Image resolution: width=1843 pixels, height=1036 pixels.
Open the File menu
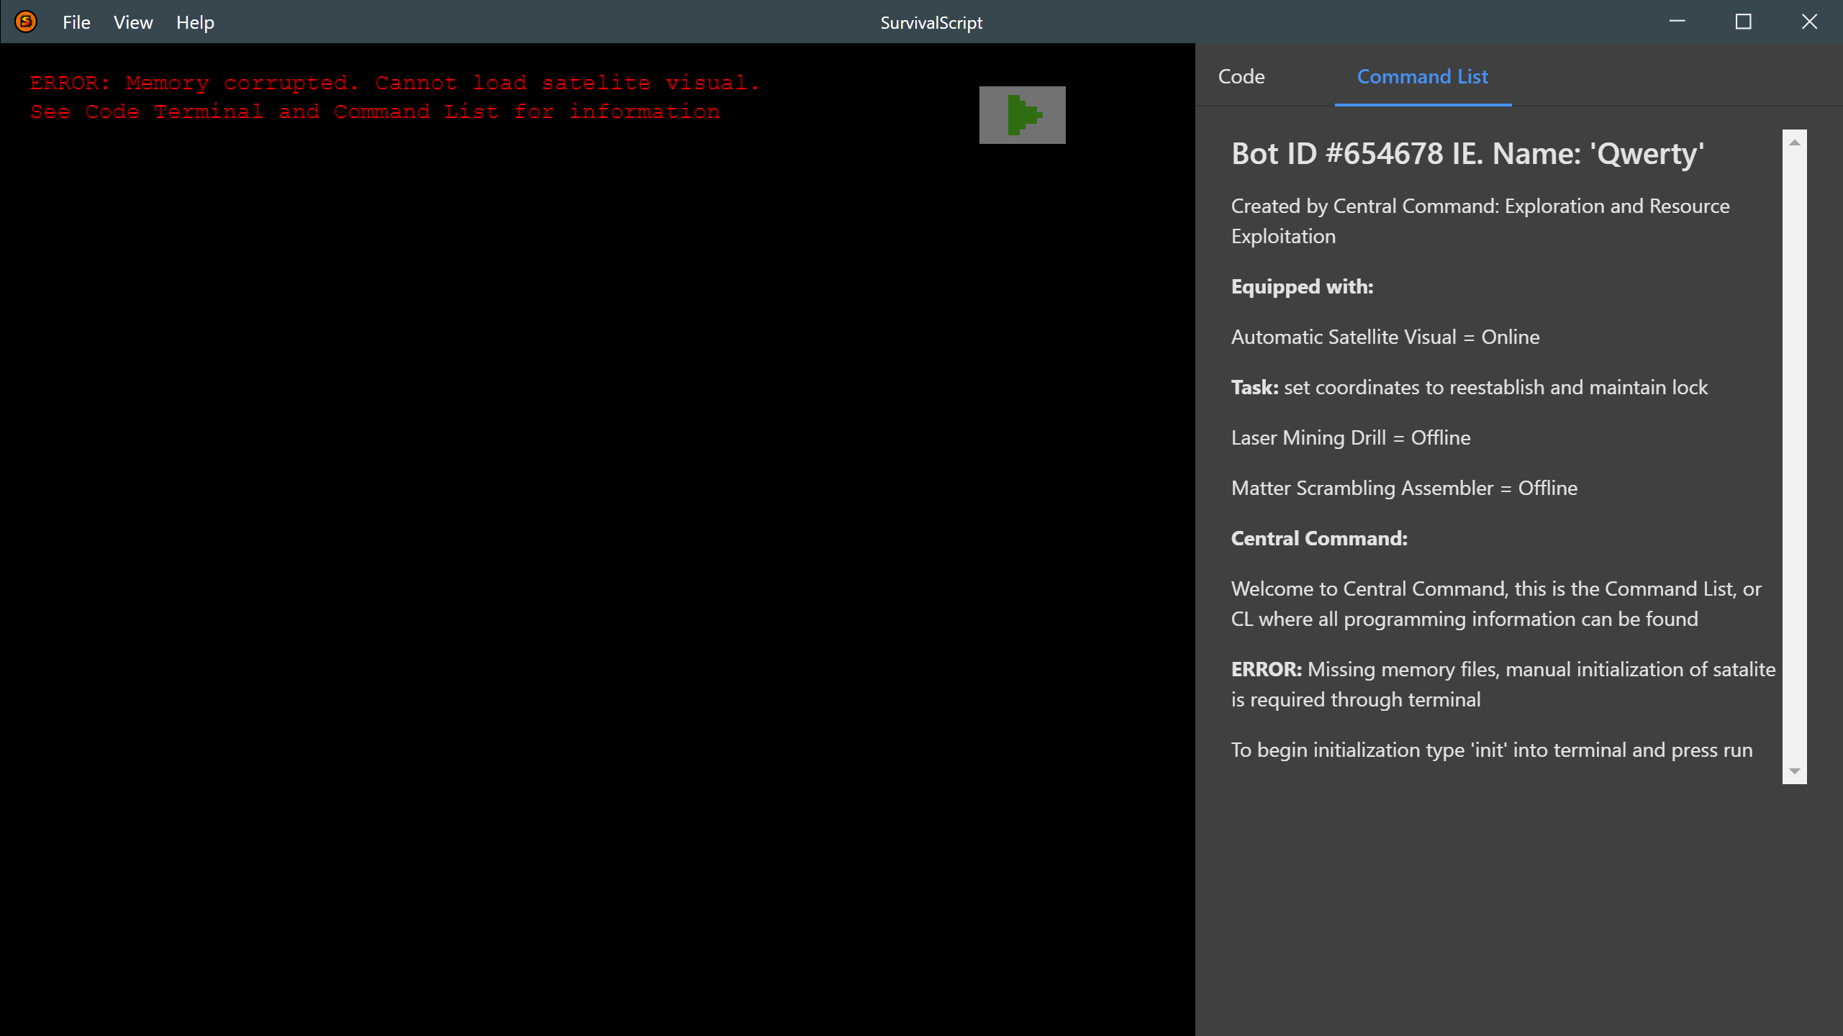[76, 22]
